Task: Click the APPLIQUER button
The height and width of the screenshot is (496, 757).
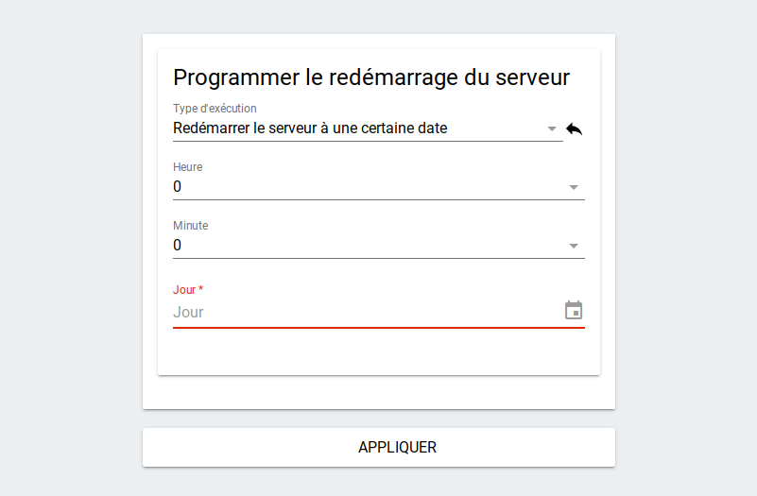Action: pos(378,447)
